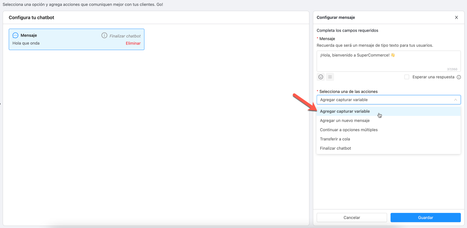Open the emoji picker smiley icon
The width and height of the screenshot is (467, 228).
tap(321, 77)
